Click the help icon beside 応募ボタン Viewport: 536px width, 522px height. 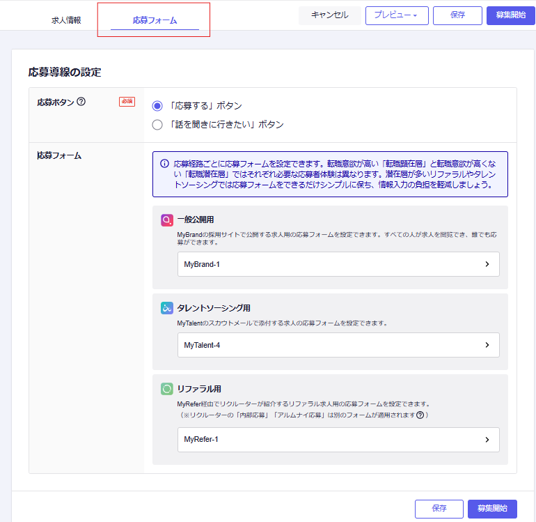point(81,102)
